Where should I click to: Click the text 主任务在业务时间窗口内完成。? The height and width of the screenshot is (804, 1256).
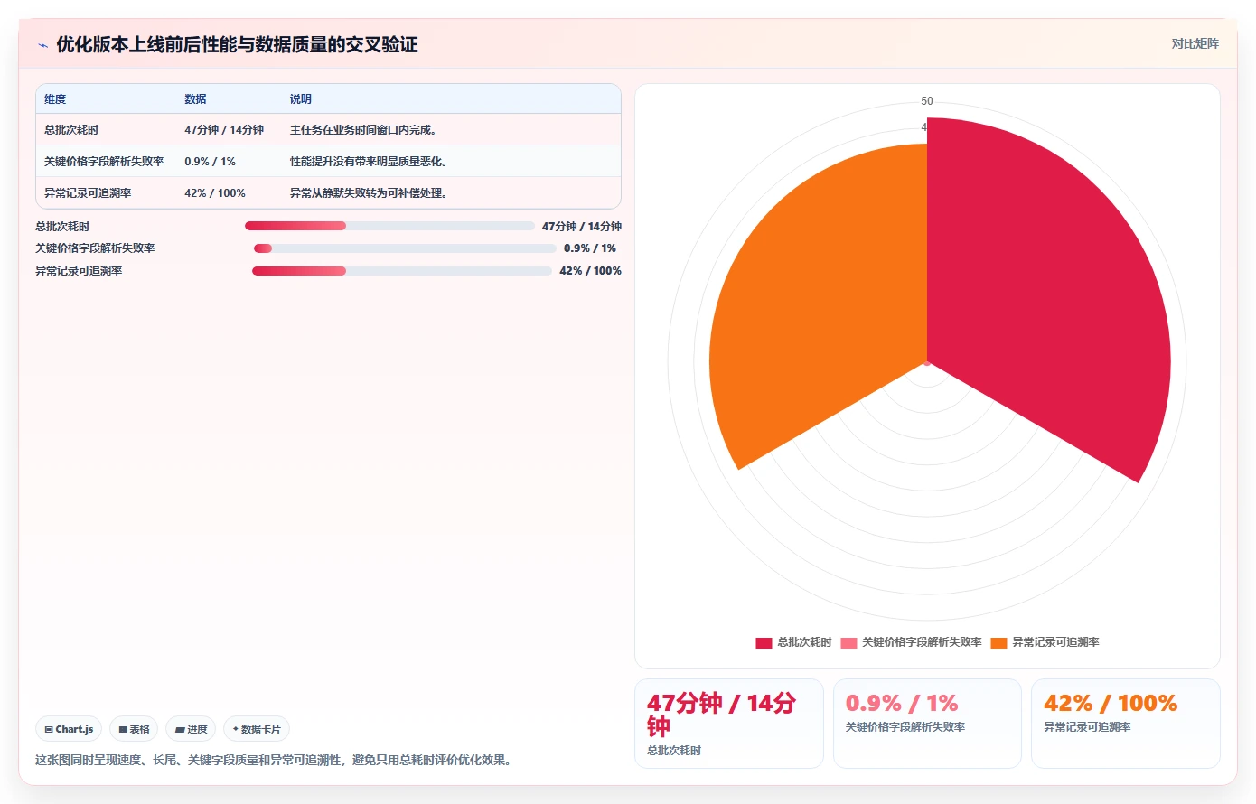[x=365, y=130]
